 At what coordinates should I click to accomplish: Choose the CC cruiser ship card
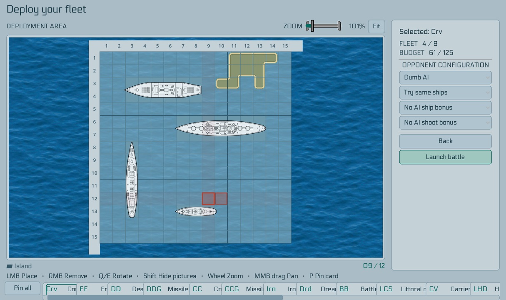click(205, 289)
